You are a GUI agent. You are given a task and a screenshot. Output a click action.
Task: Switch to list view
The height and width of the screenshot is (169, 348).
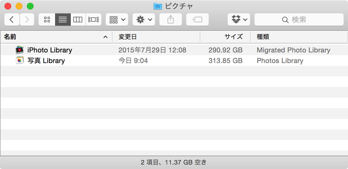click(x=63, y=20)
